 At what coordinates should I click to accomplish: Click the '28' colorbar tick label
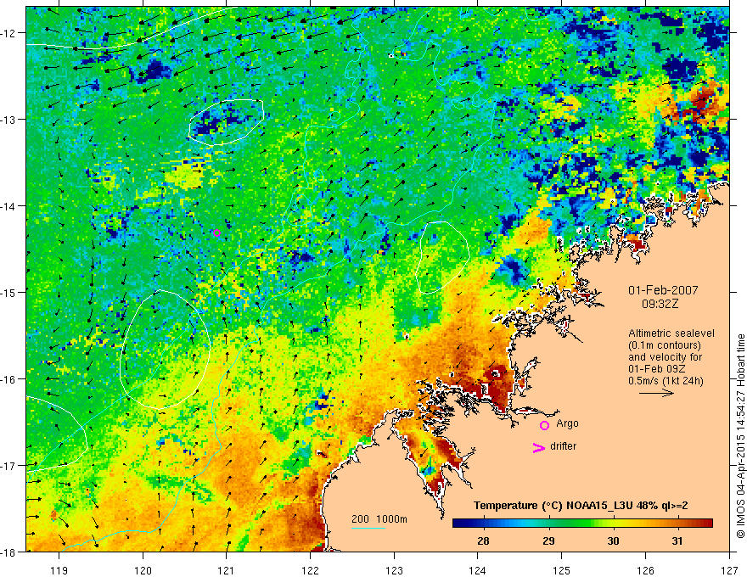coord(483,541)
